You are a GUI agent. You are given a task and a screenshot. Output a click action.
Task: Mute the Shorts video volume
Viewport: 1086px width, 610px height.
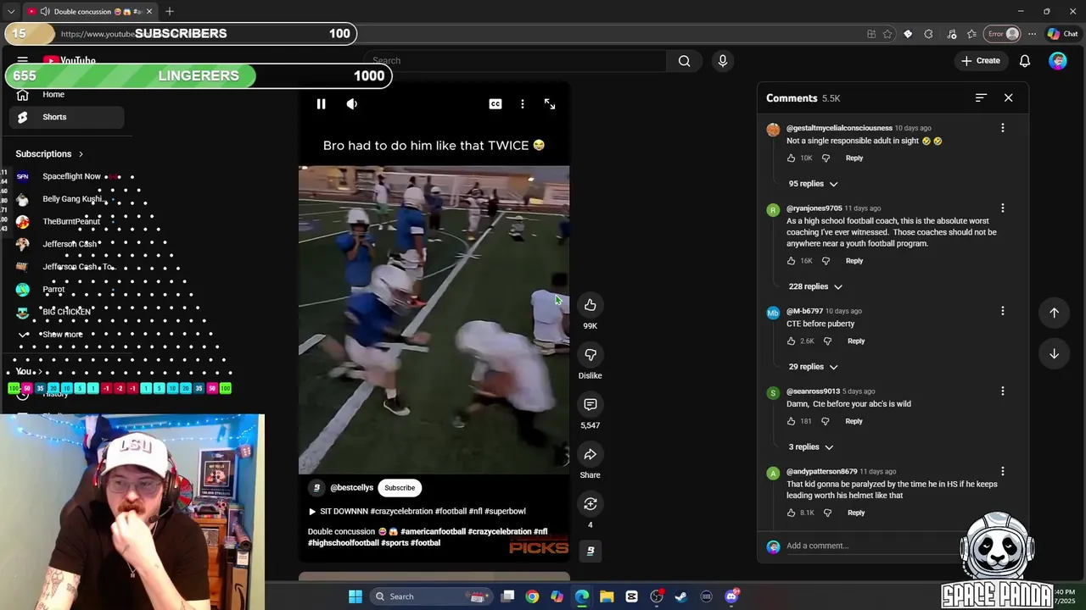[x=352, y=104]
